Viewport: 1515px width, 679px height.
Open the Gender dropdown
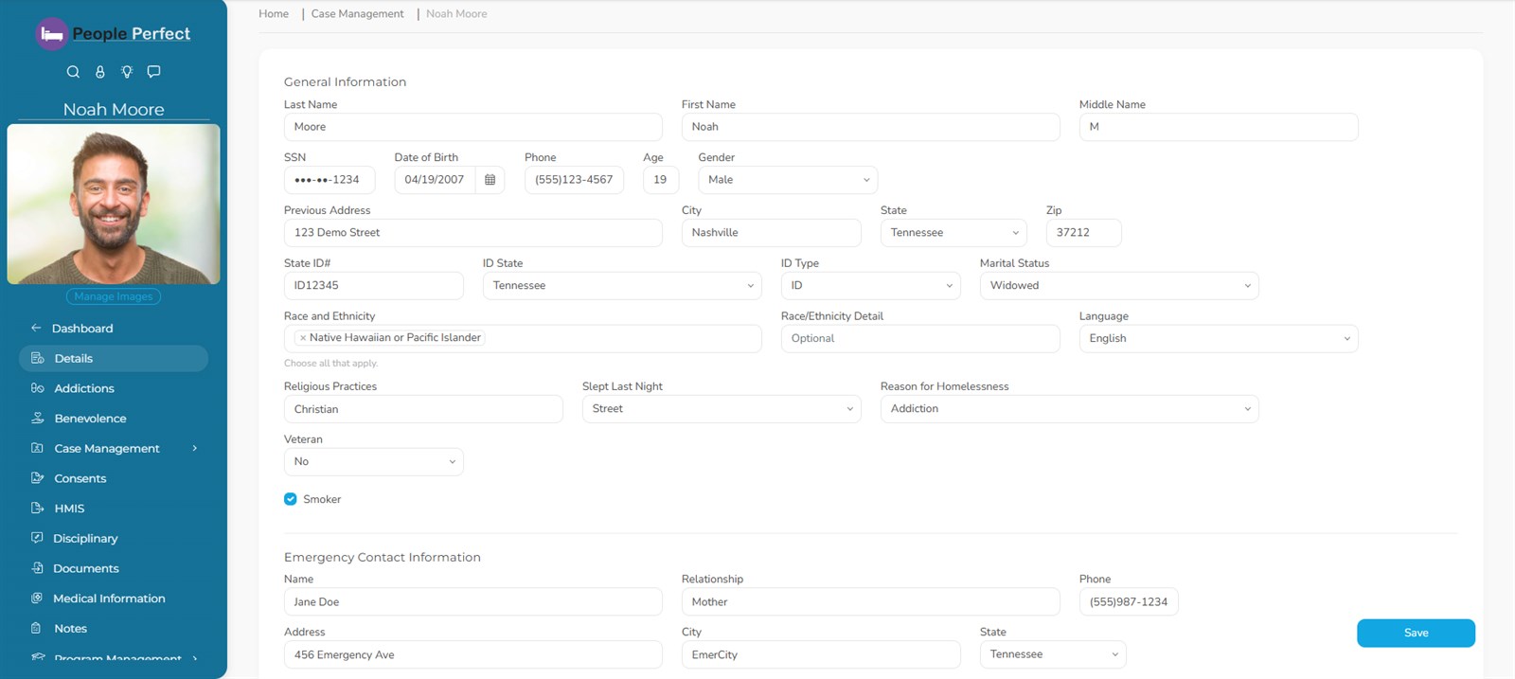[x=788, y=180]
